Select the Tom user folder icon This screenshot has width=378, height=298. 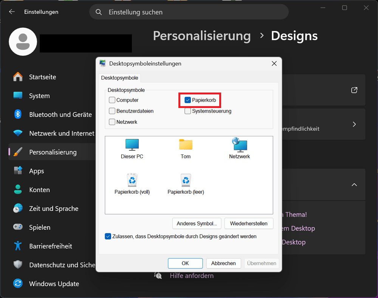[x=186, y=149]
